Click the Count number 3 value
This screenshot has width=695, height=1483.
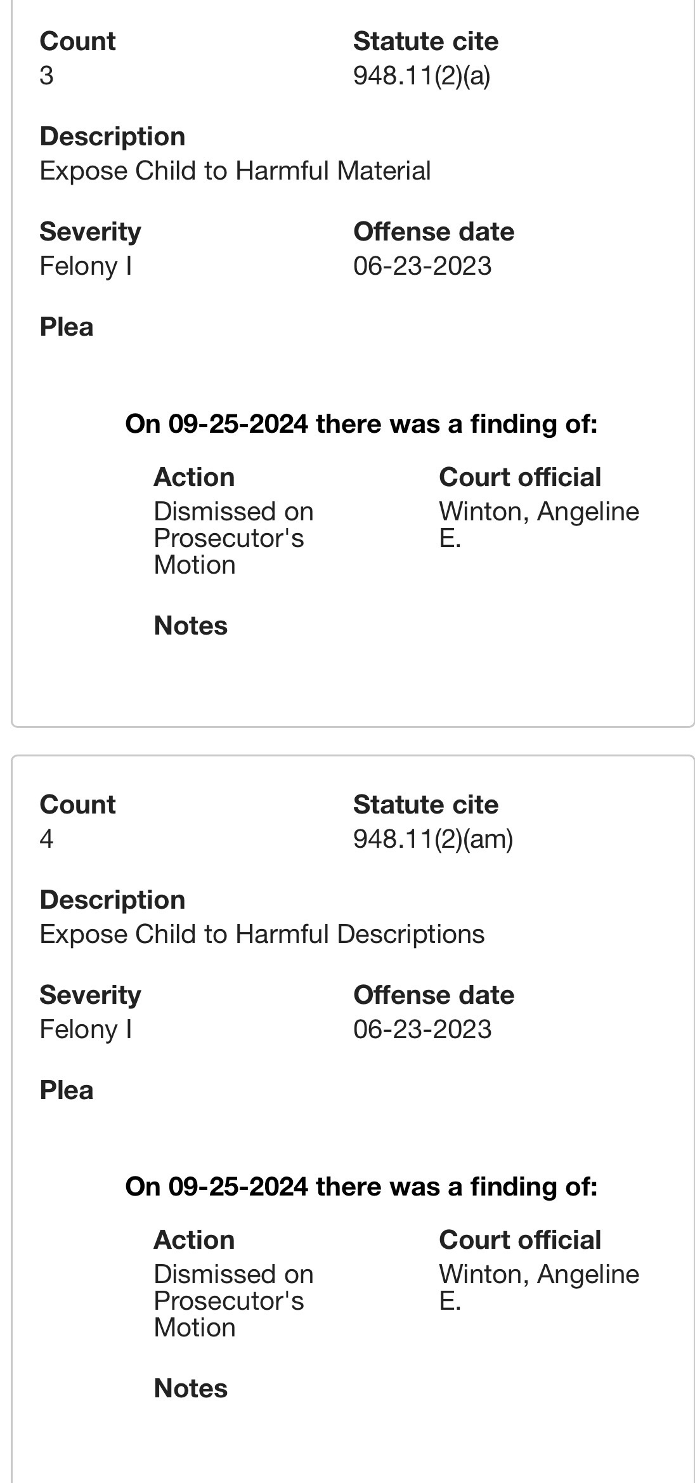tap(46, 76)
